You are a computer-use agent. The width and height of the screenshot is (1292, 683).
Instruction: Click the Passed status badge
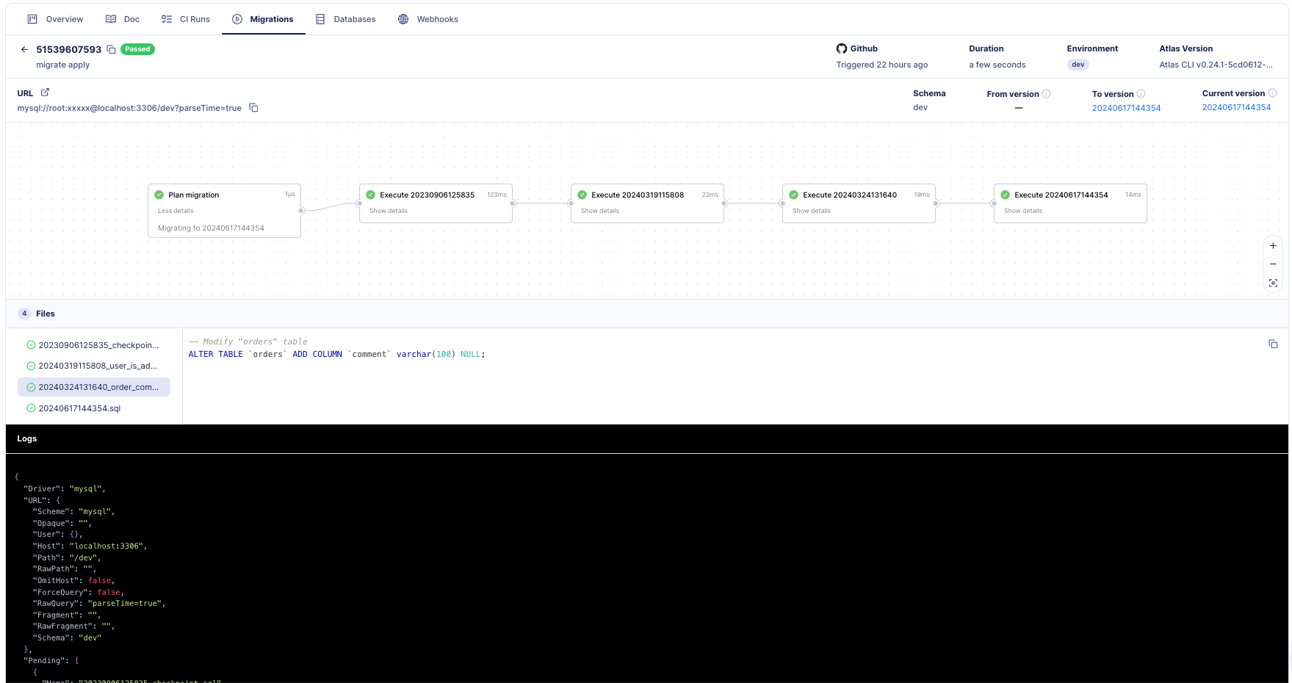click(137, 48)
